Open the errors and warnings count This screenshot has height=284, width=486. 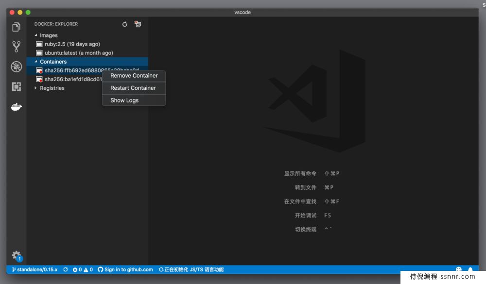83,269
